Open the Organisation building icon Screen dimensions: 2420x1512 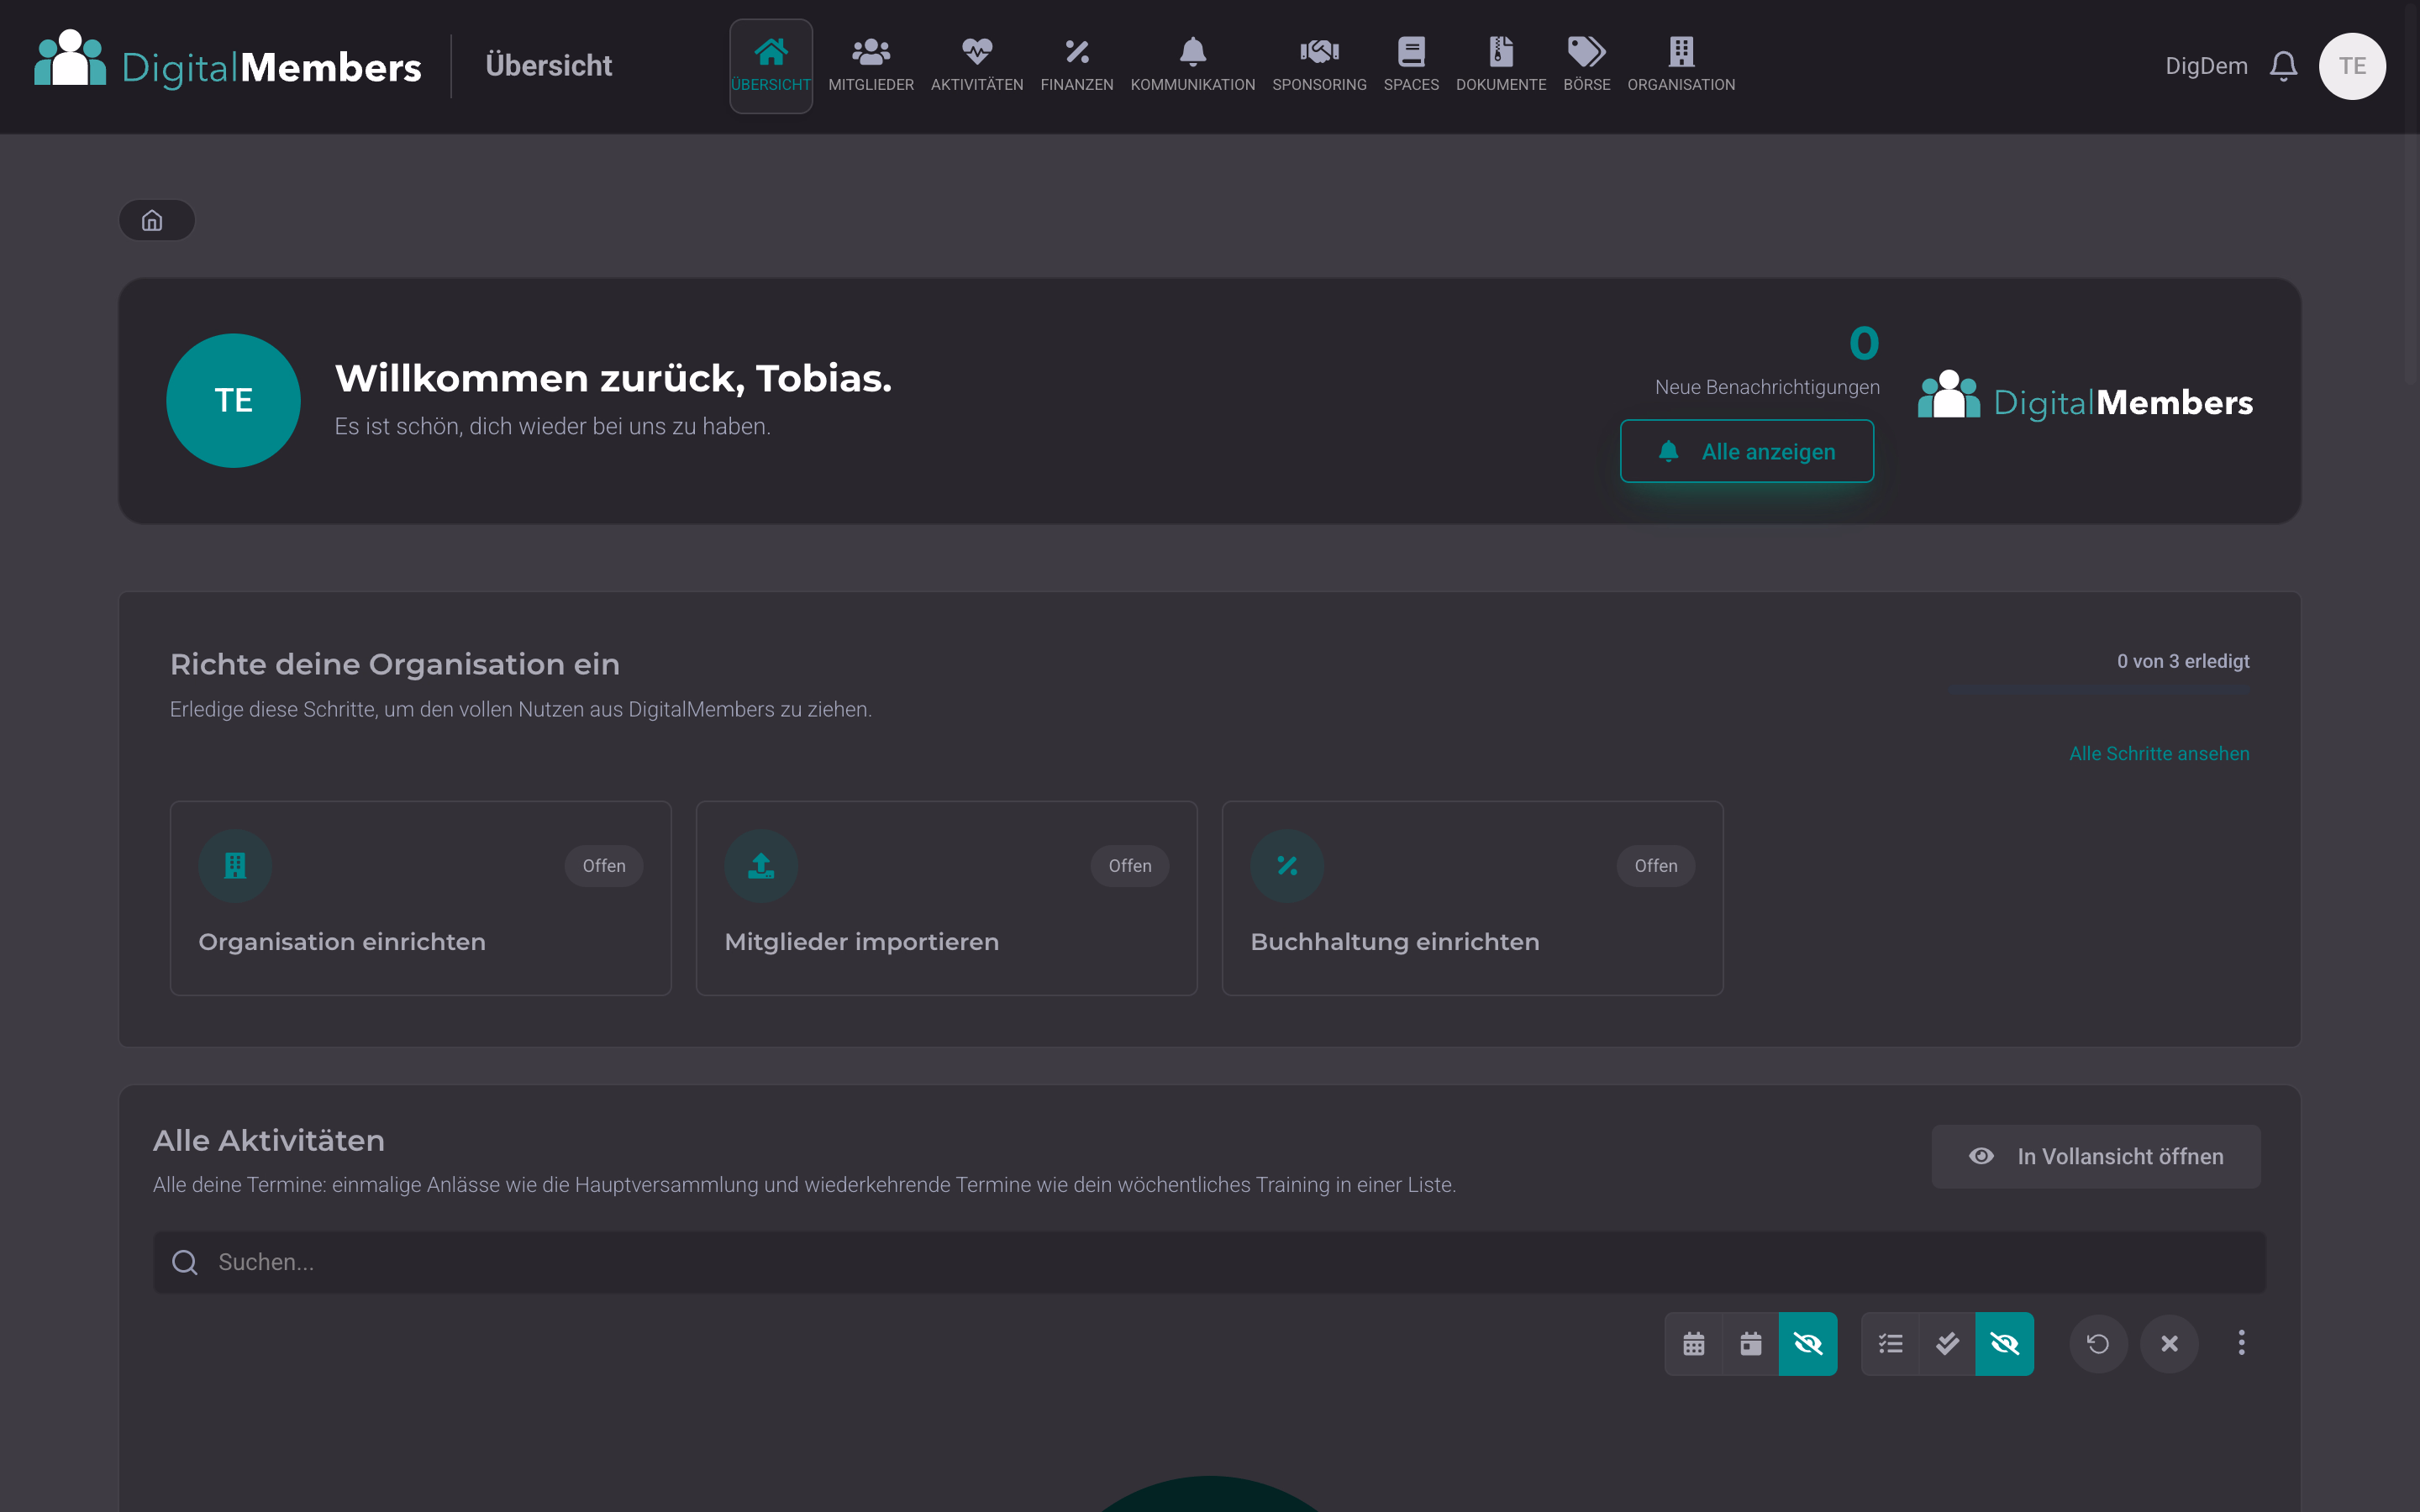click(1681, 66)
